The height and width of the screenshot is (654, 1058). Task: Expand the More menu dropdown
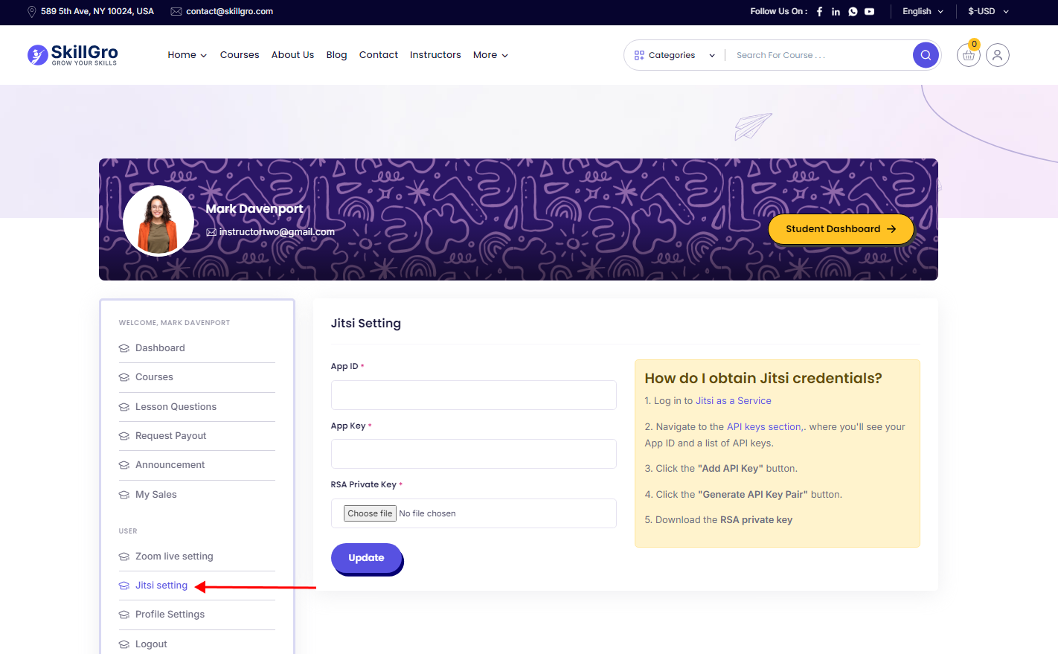(490, 55)
